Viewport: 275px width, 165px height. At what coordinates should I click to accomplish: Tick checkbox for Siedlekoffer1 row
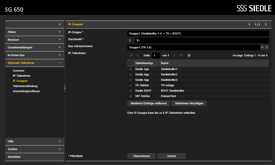131,69
